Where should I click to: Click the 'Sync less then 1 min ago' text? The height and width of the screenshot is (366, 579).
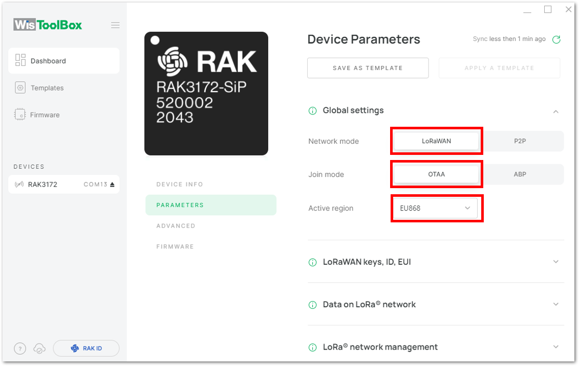coord(509,39)
